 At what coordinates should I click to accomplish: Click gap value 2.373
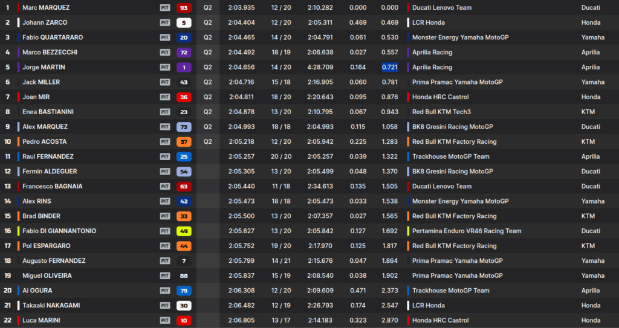390,291
